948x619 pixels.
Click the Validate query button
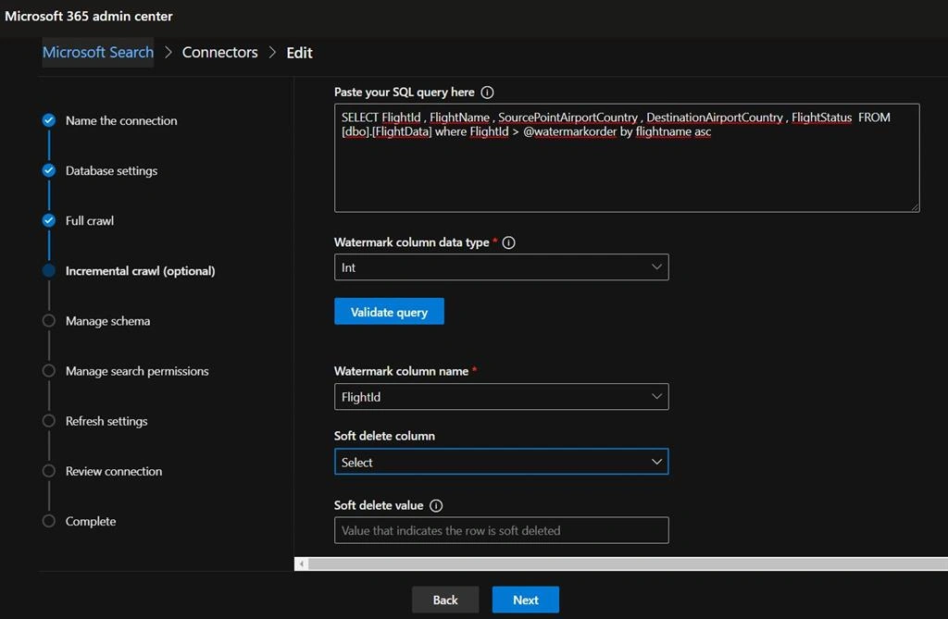coord(390,311)
